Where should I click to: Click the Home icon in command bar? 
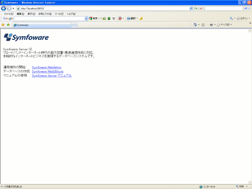[195, 25]
